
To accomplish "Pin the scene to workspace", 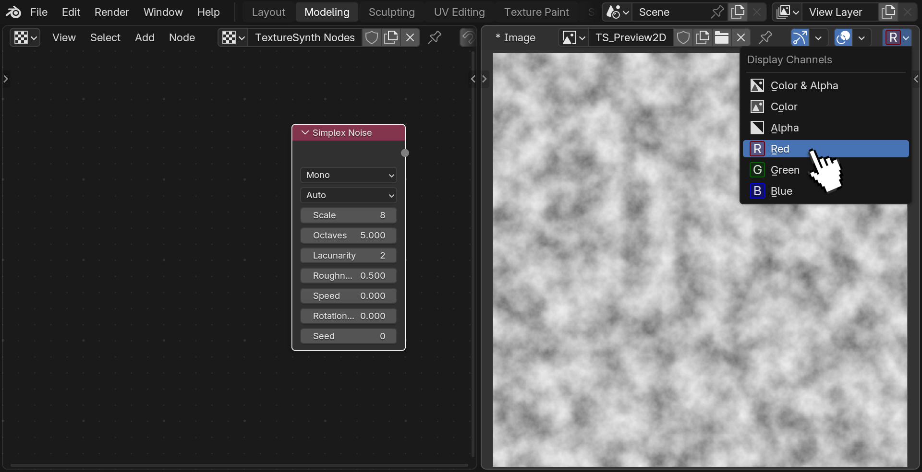I will (x=717, y=12).
